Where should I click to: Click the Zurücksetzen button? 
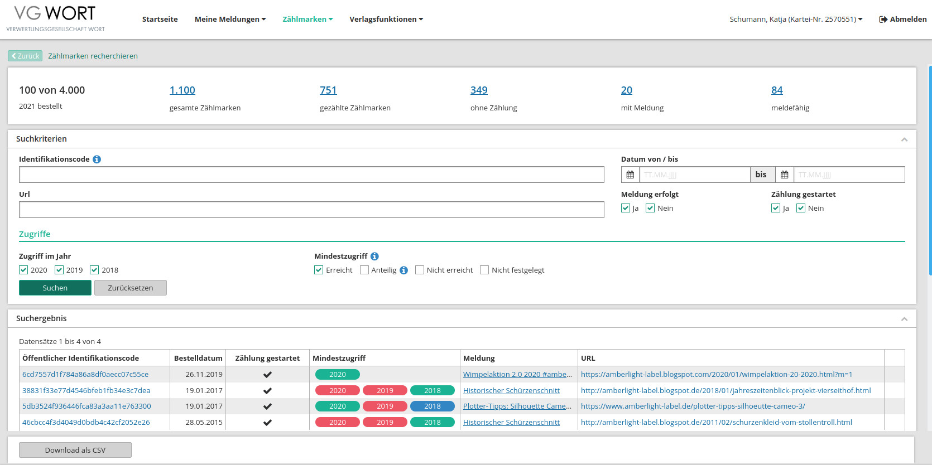click(131, 288)
